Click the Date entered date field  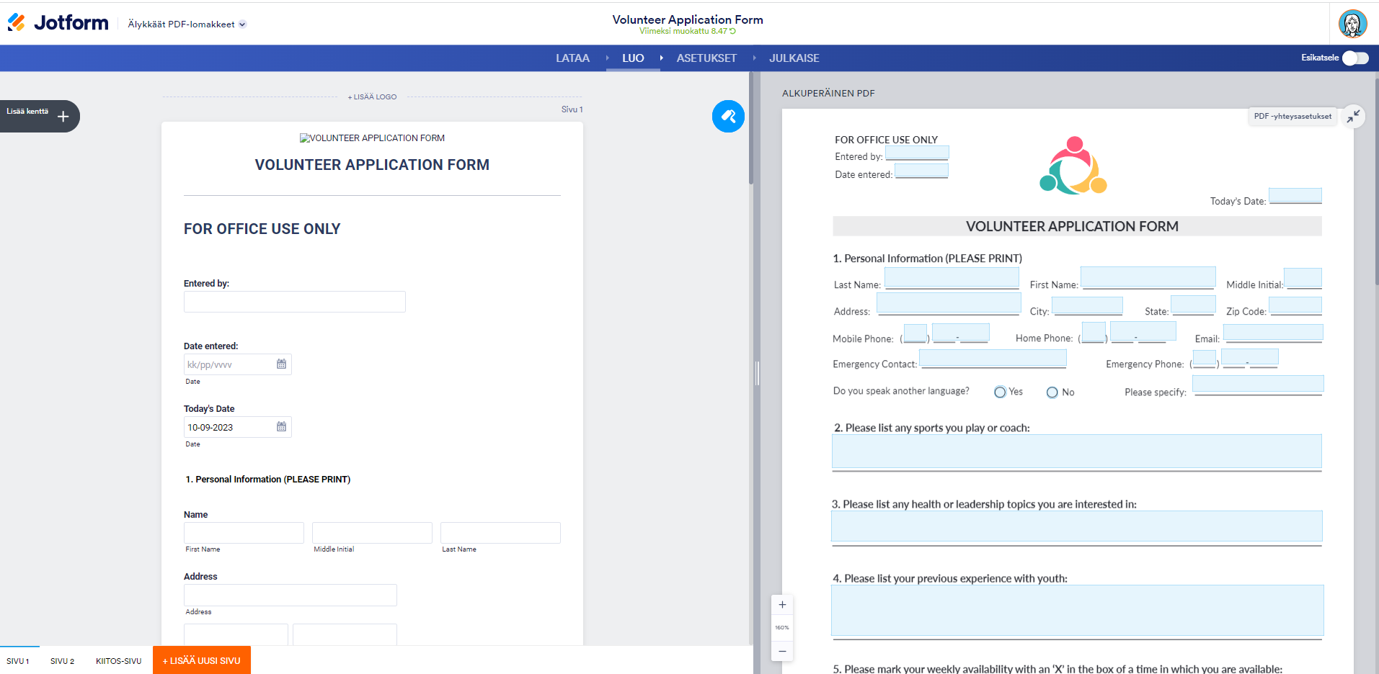pyautogui.click(x=237, y=364)
